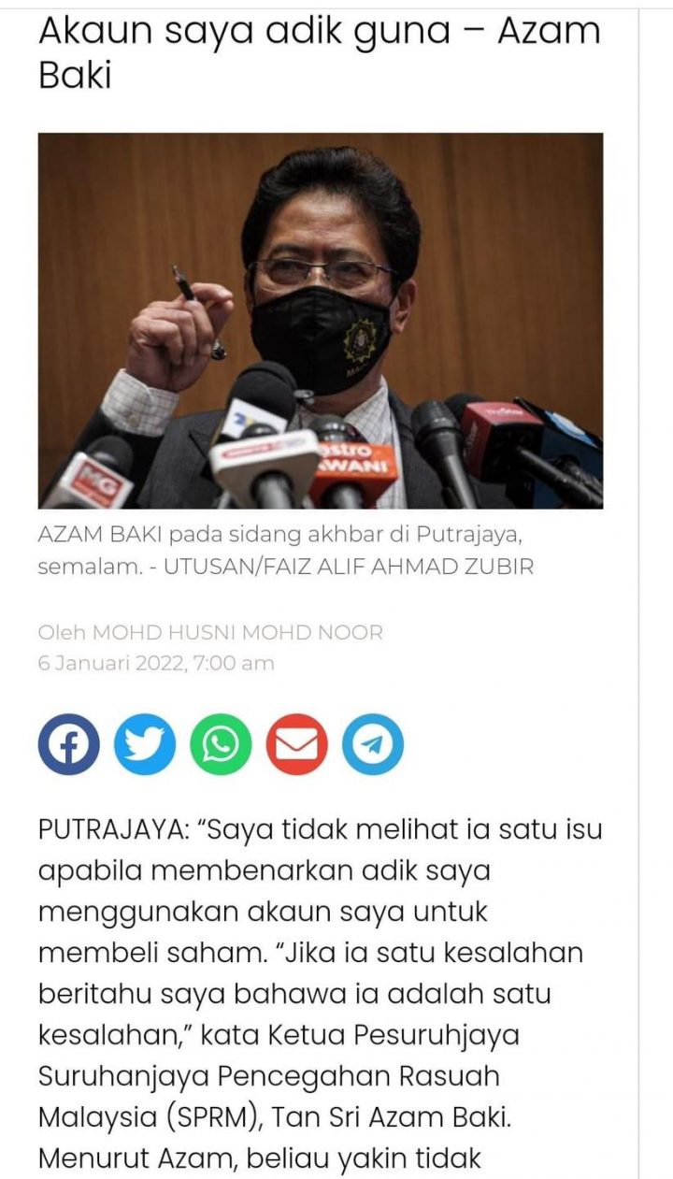This screenshot has height=1179, width=673.
Task: Click the sentence 'Menurut Azam, beliau yakin tidak'
Action: click(x=260, y=1159)
